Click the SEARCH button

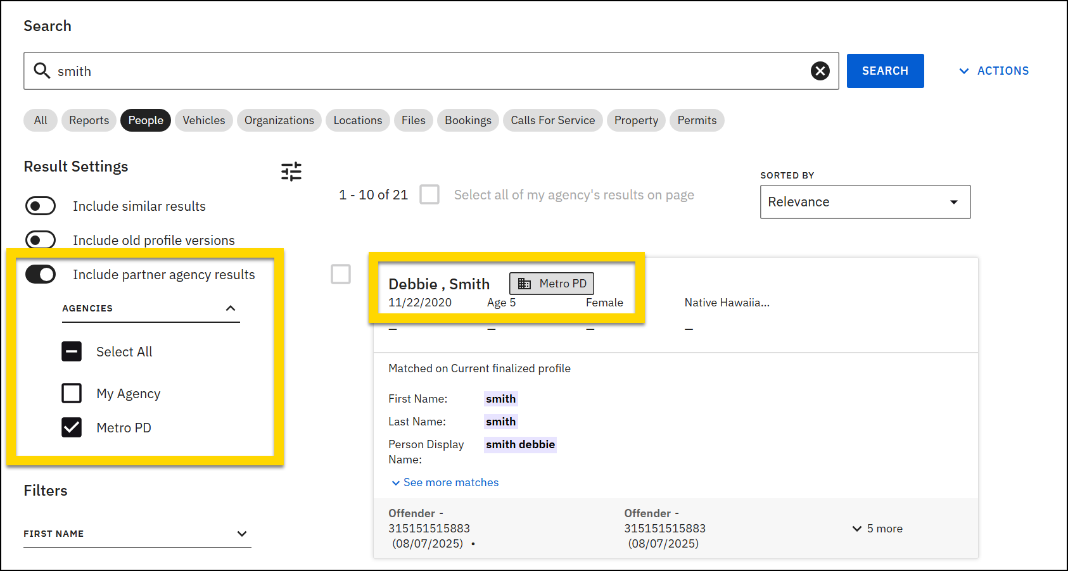click(885, 71)
